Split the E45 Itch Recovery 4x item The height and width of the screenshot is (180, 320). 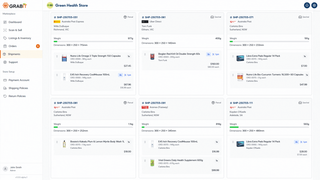[128, 75]
